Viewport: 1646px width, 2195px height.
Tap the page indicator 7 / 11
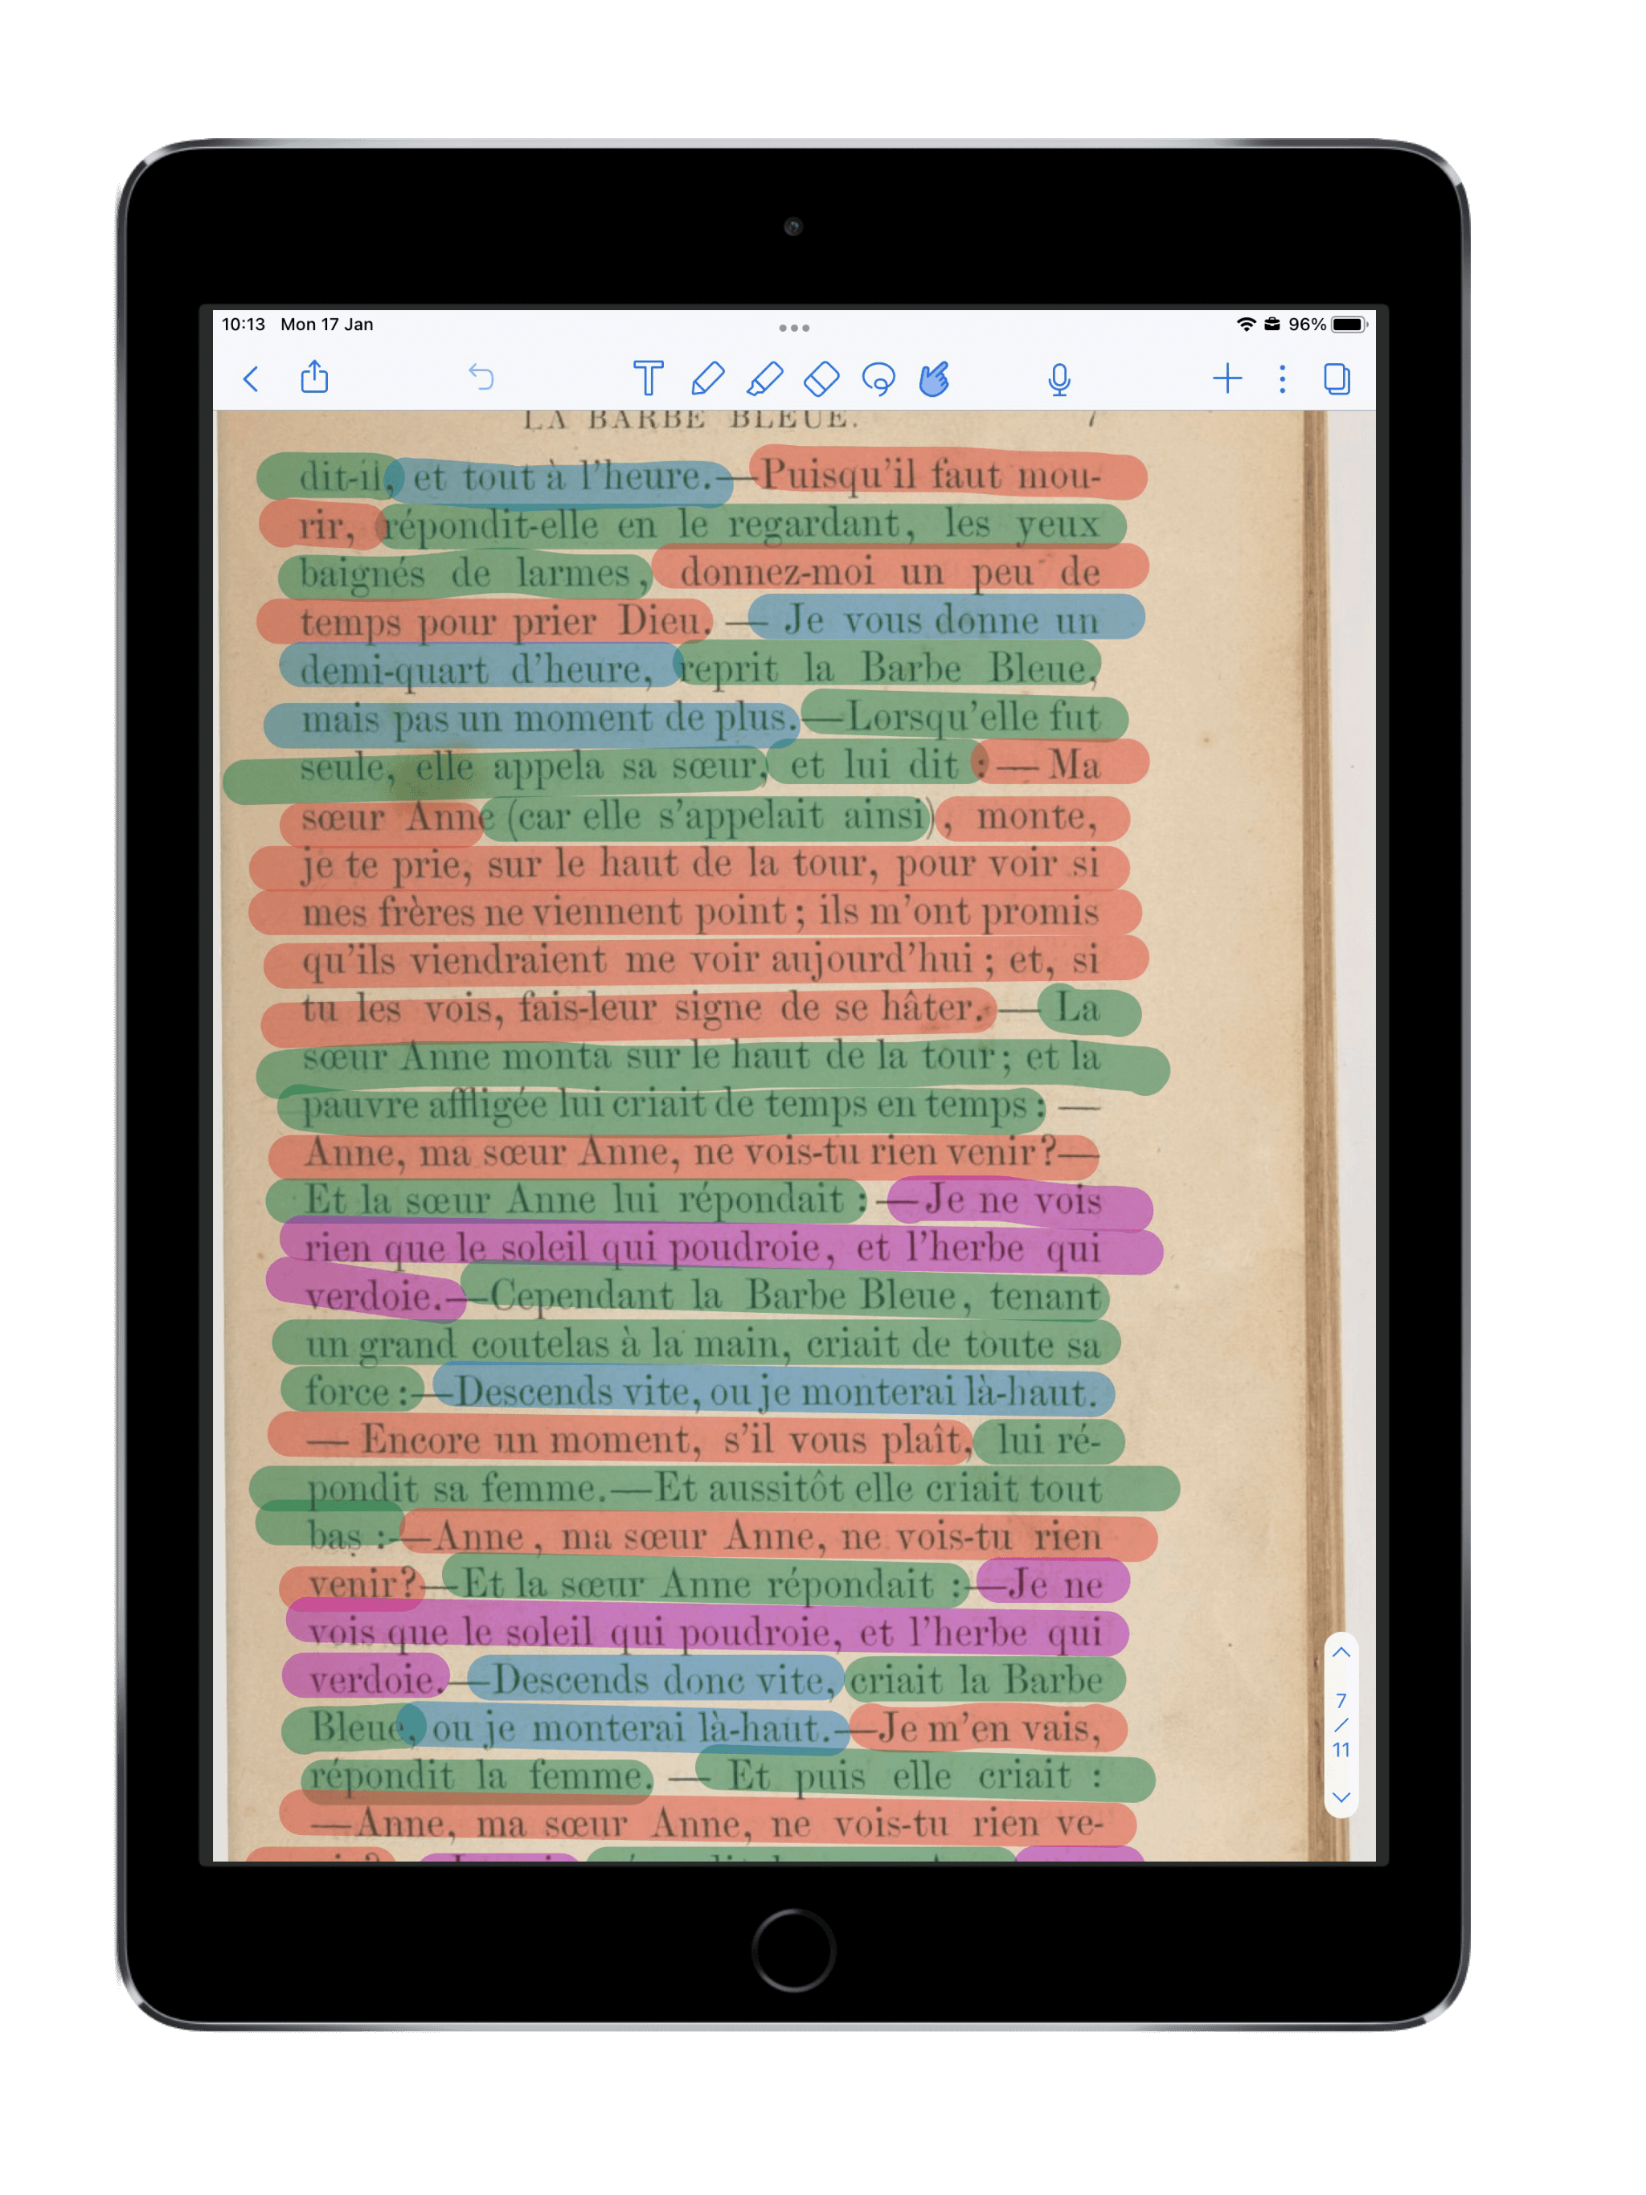pyautogui.click(x=1341, y=1725)
